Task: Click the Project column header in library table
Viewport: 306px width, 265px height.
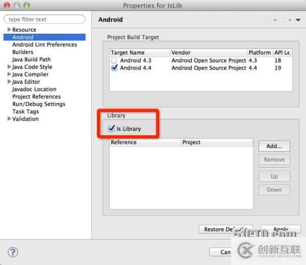Action: click(217, 142)
